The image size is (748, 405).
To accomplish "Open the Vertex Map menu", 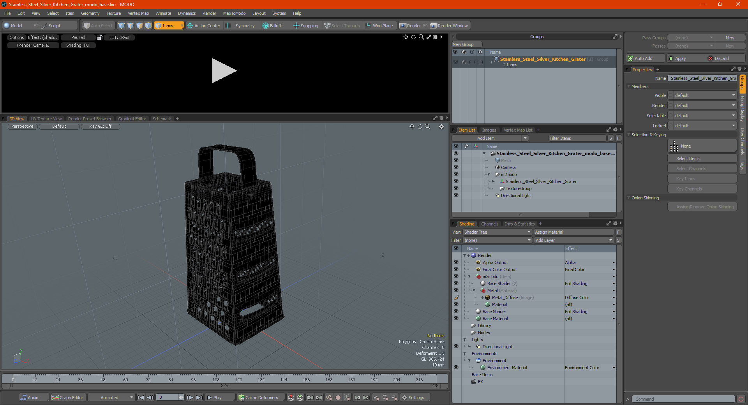I will click(x=138, y=13).
